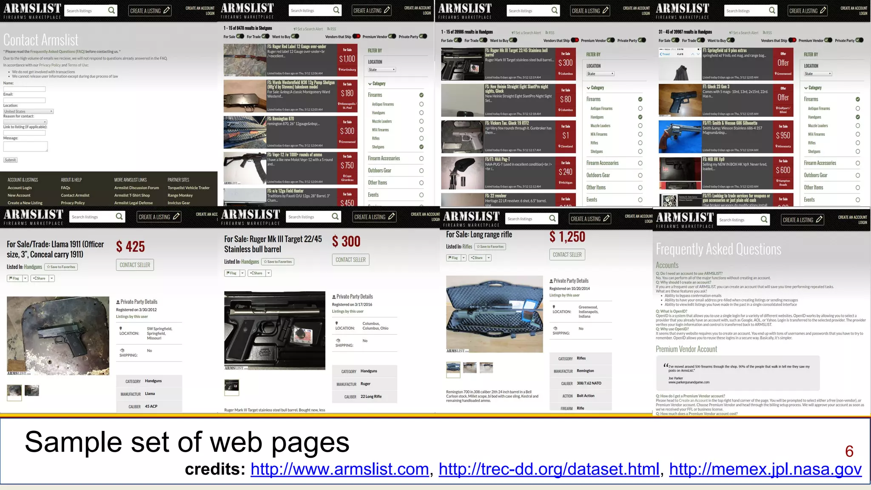Click Contact Seller on $1,250 Long range rifle listing
Screen dimensions: 871x490
(567, 254)
